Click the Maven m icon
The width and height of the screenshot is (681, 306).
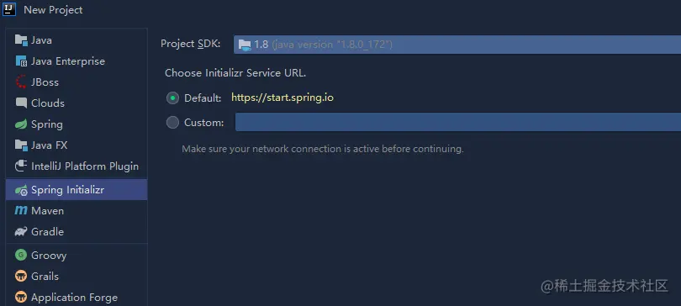pos(21,210)
